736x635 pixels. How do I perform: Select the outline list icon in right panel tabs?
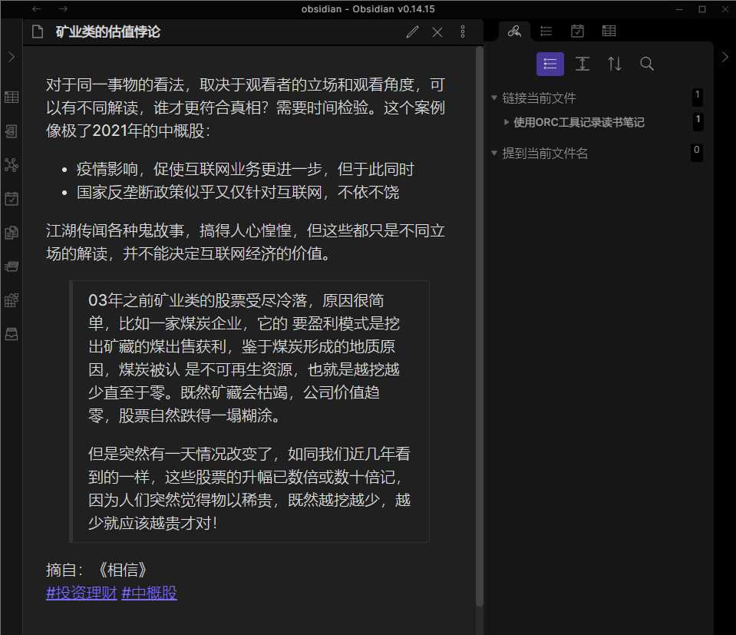point(546,31)
